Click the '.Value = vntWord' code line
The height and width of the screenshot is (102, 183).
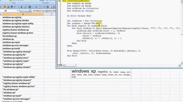[x=91, y=36]
